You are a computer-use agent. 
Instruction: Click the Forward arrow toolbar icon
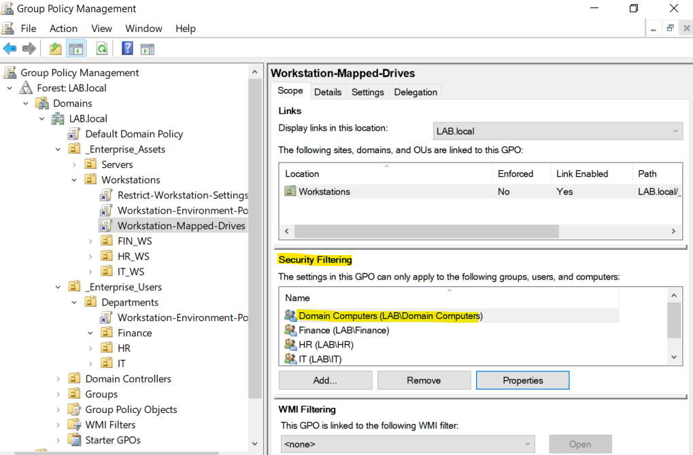pos(29,49)
